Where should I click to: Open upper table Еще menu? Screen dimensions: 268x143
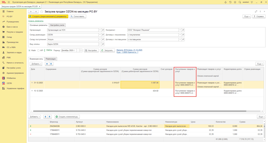pyautogui.click(x=260, y=64)
